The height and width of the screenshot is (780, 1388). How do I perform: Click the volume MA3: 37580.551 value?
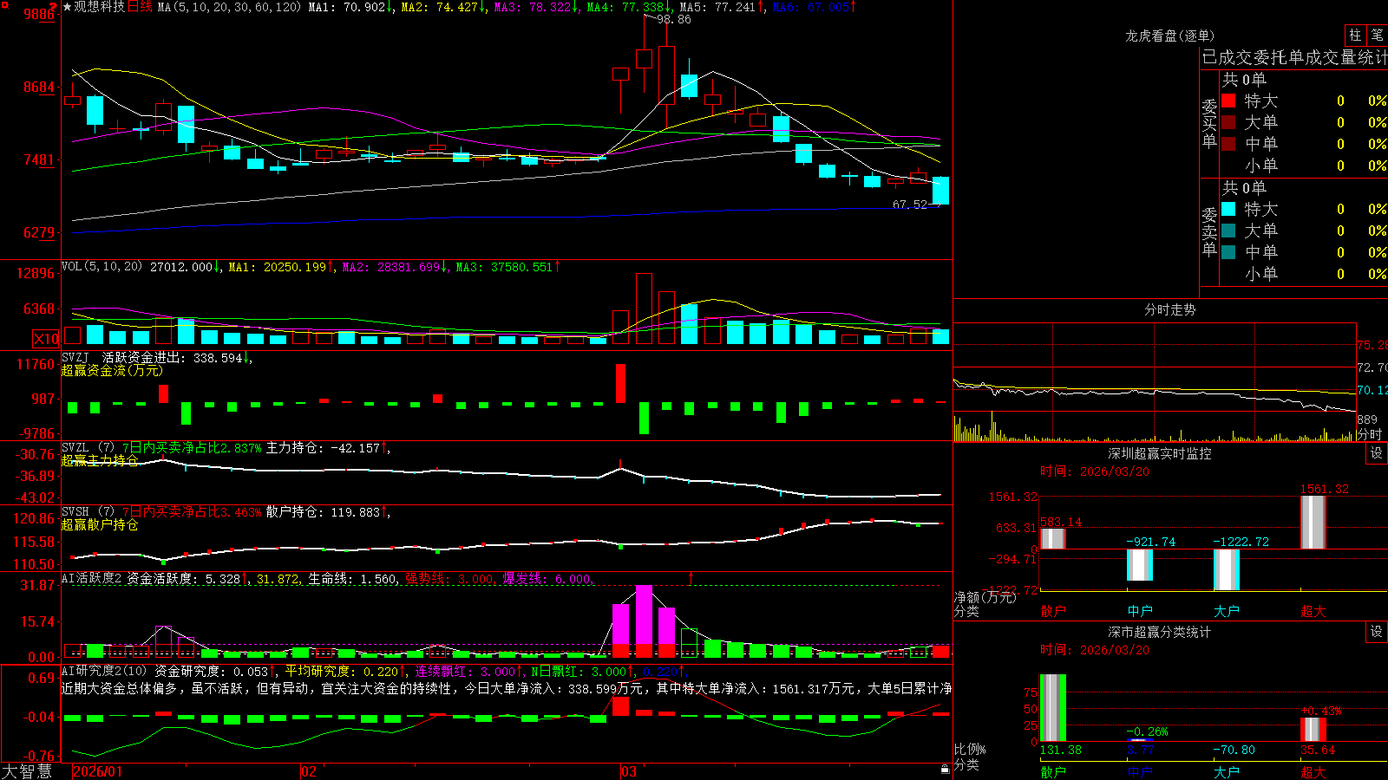(508, 267)
